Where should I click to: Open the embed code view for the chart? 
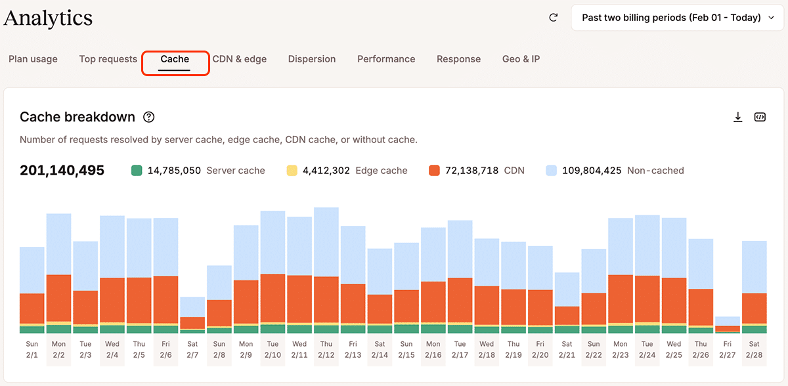coord(760,116)
